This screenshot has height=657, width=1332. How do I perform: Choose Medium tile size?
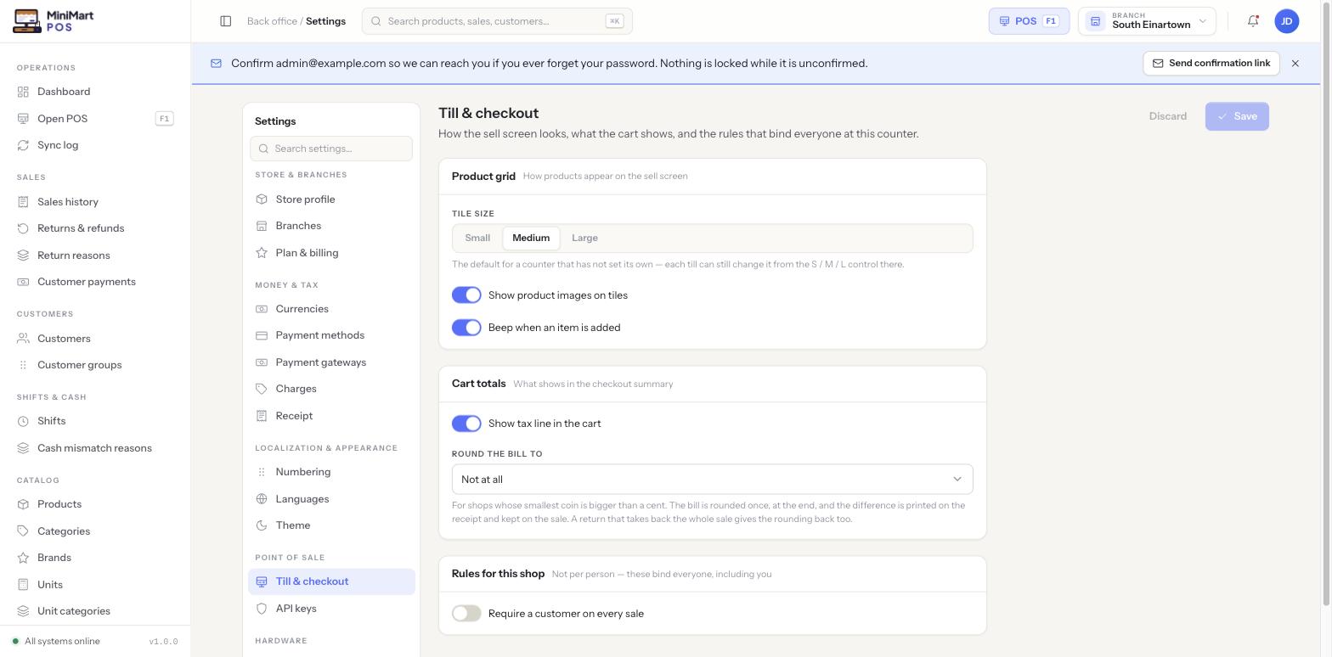(531, 239)
